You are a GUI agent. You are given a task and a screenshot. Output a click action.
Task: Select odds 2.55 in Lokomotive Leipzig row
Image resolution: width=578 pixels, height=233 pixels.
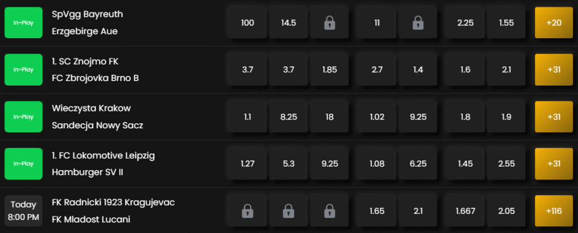click(x=506, y=164)
